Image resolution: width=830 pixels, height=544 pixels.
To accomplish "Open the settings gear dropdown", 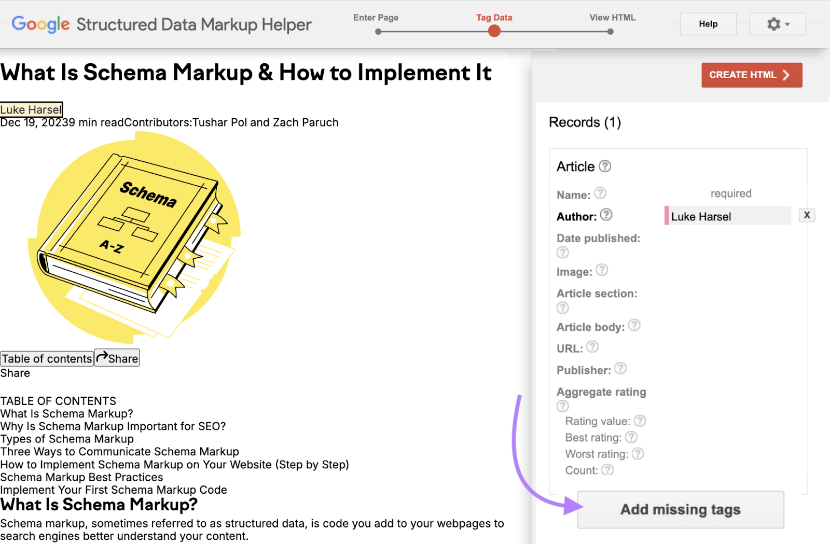I will pos(778,24).
